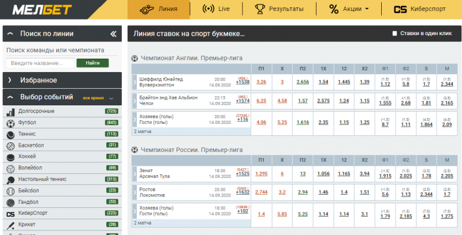
Task: Expand Брайтон энд Хав Альбион row arrow
Action: (135, 101)
